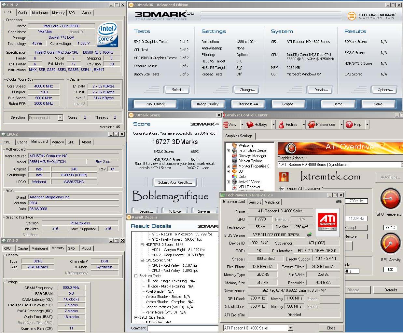
Task: Click Save as in 3DMark Score window
Action: coord(205,211)
